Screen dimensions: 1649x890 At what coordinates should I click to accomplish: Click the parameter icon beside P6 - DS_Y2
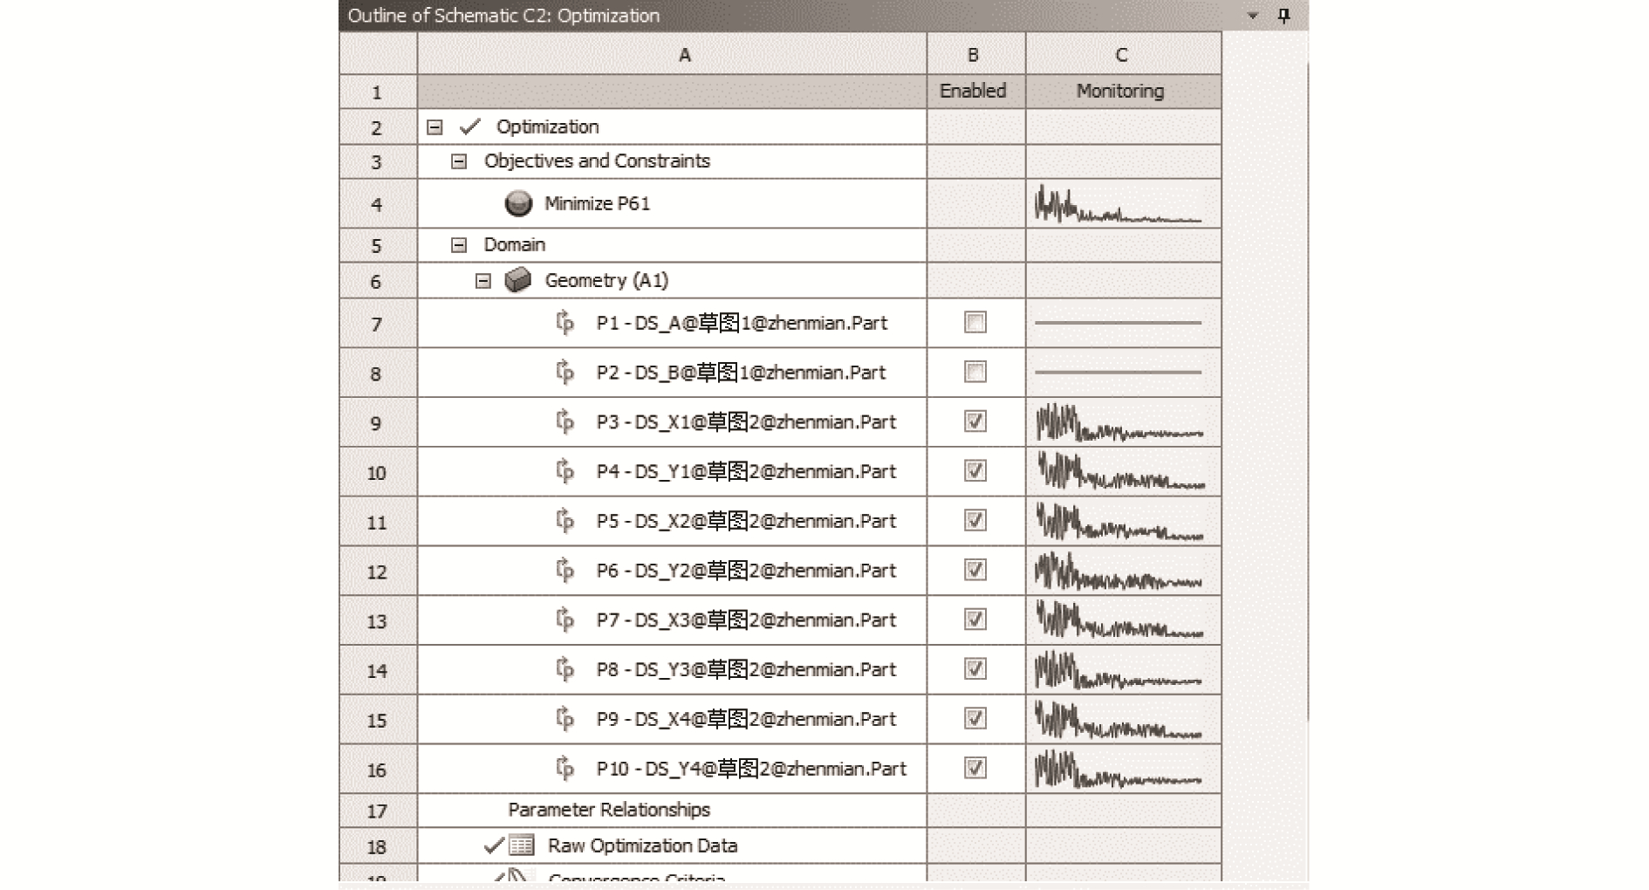click(x=565, y=571)
